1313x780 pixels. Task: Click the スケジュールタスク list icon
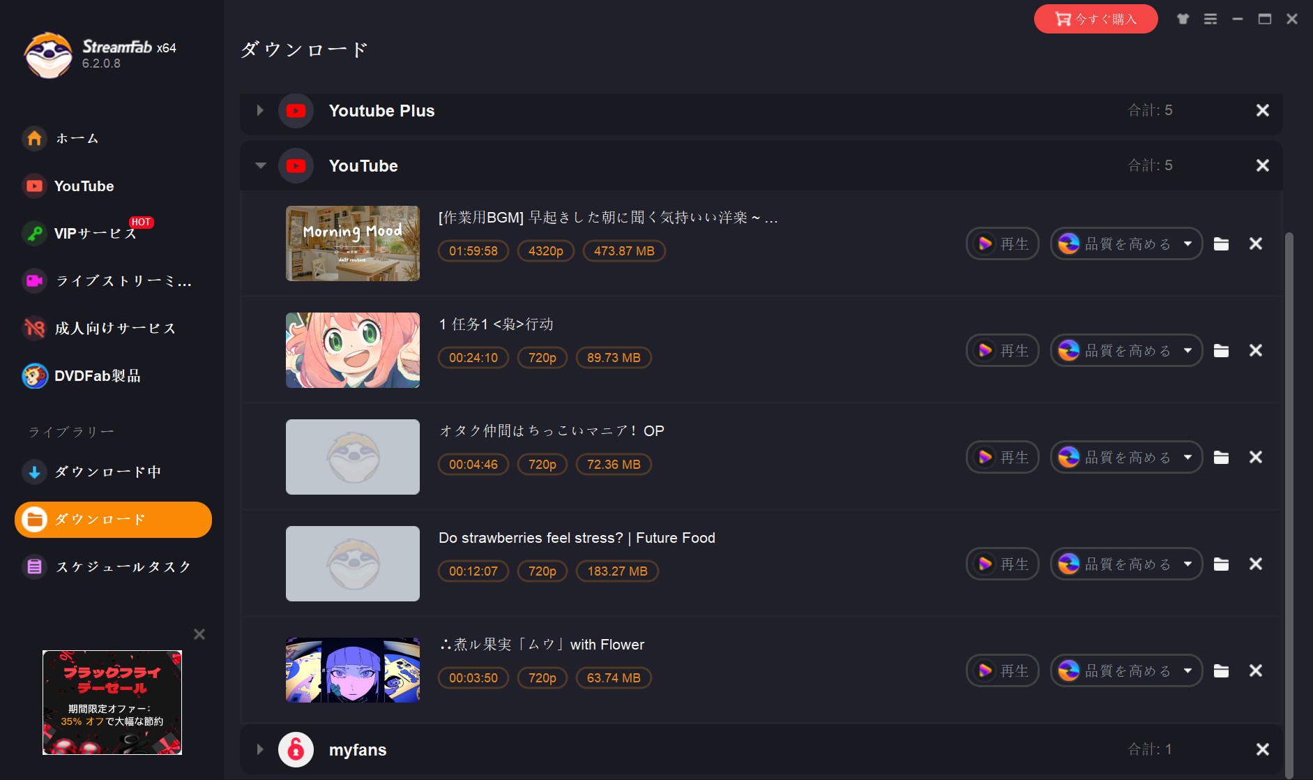[34, 567]
